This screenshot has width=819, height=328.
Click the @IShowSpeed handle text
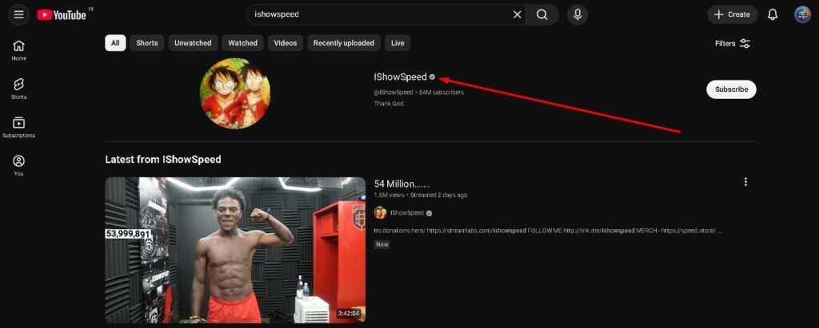[x=394, y=93]
